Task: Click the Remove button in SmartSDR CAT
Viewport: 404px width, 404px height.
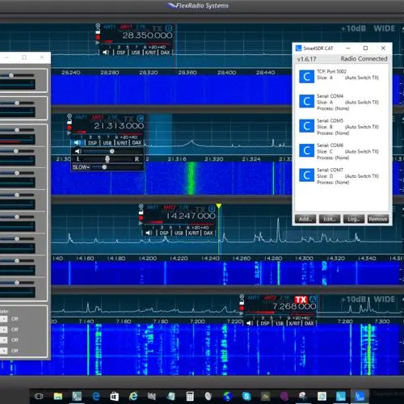Action: coord(378,219)
